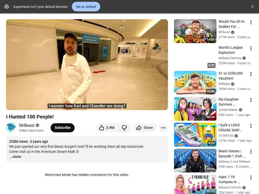Expand the description with ...more
Viewport: 259px width, 194px height.
point(15,157)
